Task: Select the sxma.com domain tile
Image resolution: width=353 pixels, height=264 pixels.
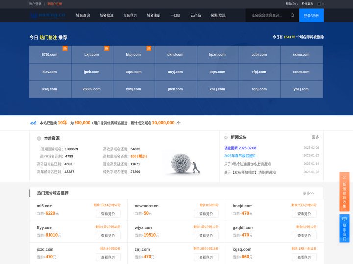Action: pyautogui.click(x=302, y=55)
